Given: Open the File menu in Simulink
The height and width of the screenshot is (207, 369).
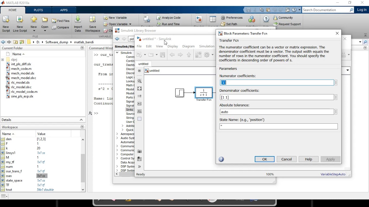Looking at the screenshot, I should coord(139,46).
